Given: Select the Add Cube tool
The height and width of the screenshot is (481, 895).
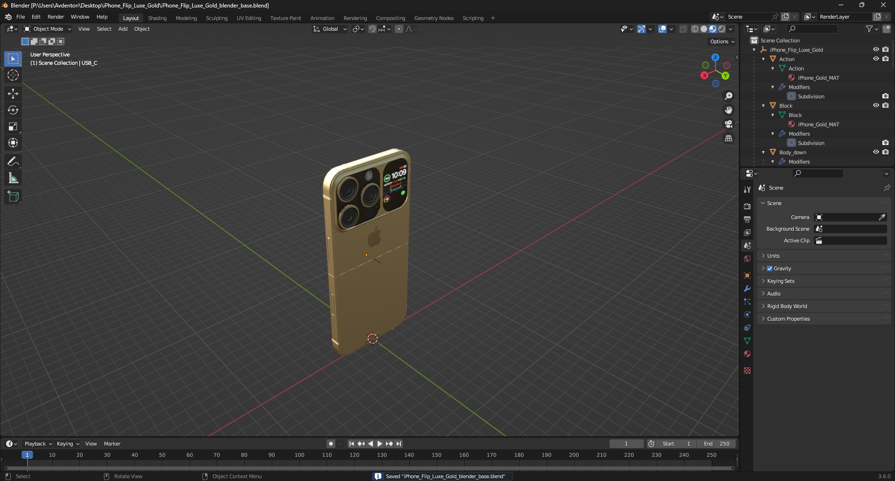Looking at the screenshot, I should (x=13, y=196).
